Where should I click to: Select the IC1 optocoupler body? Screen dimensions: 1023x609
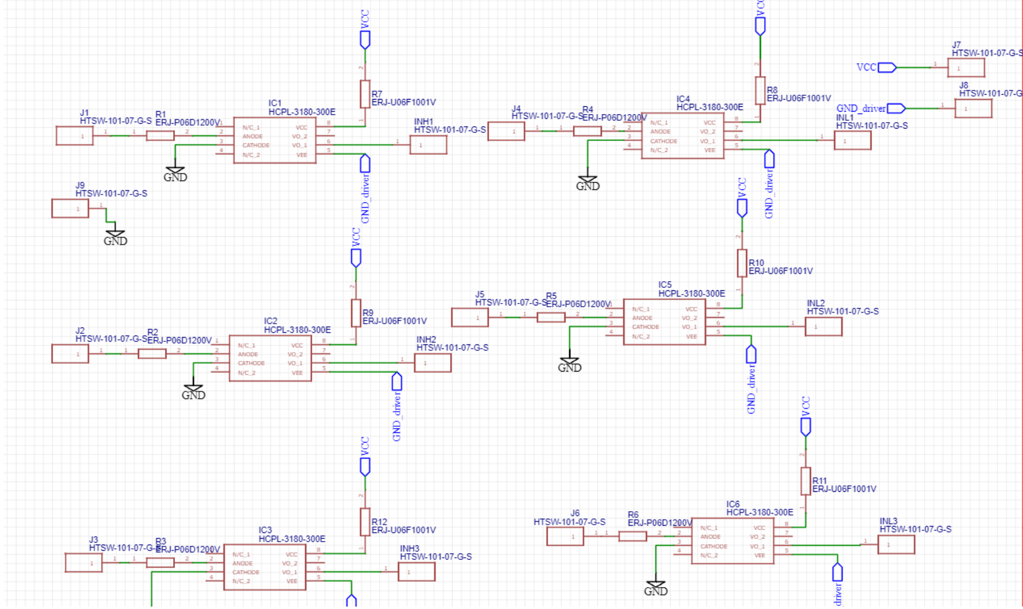pos(275,140)
